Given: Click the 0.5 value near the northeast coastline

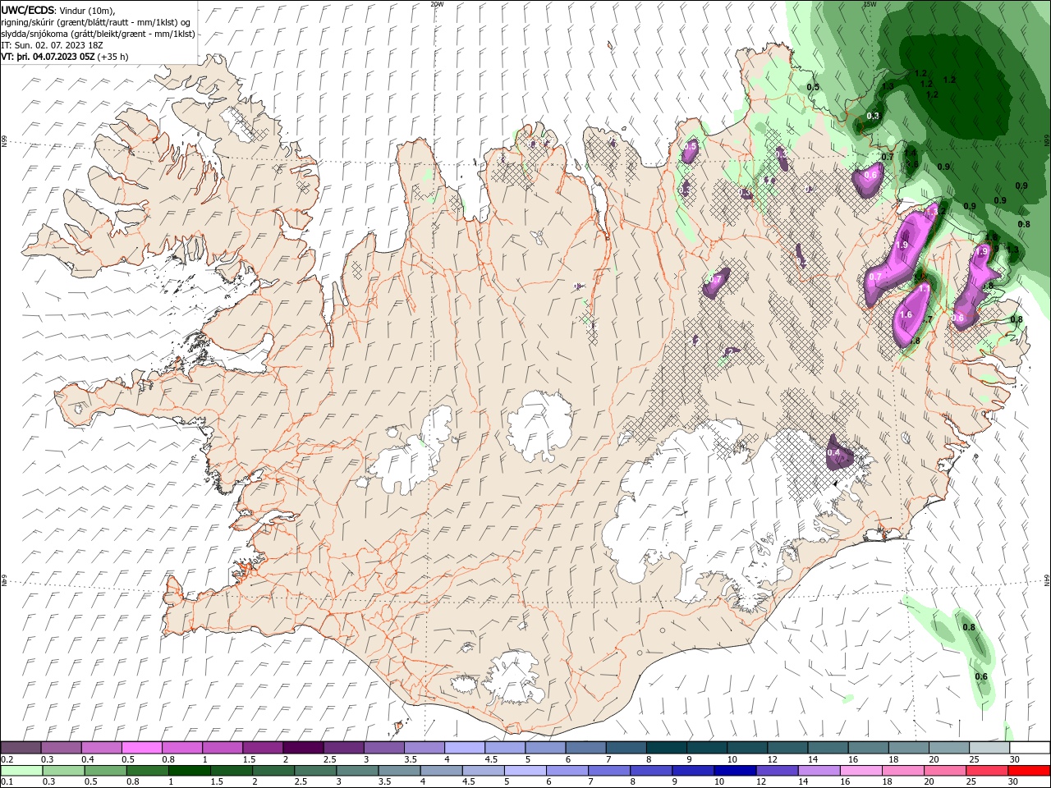Looking at the screenshot, I should (x=813, y=87).
